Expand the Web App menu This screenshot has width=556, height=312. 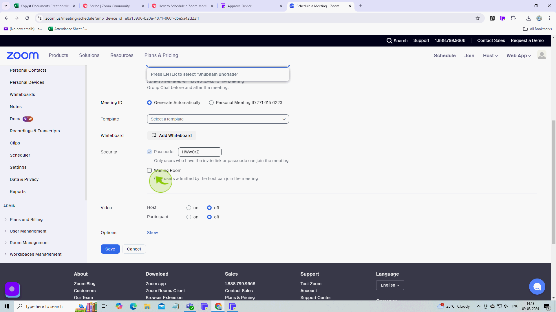click(518, 55)
